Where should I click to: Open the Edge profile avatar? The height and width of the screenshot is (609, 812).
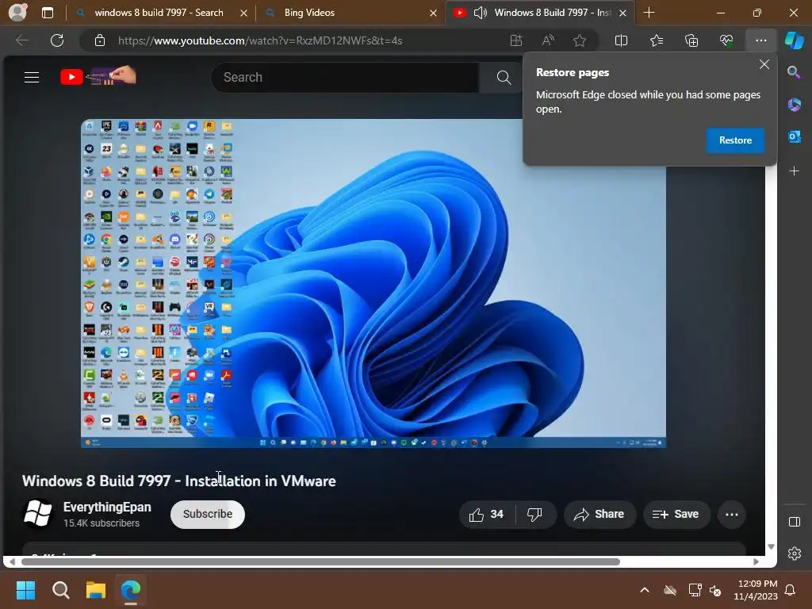(x=17, y=13)
